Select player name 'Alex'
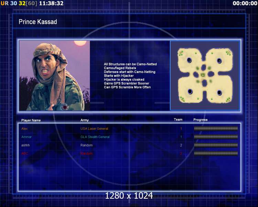The height and width of the screenshot is (207, 258). 24,129
